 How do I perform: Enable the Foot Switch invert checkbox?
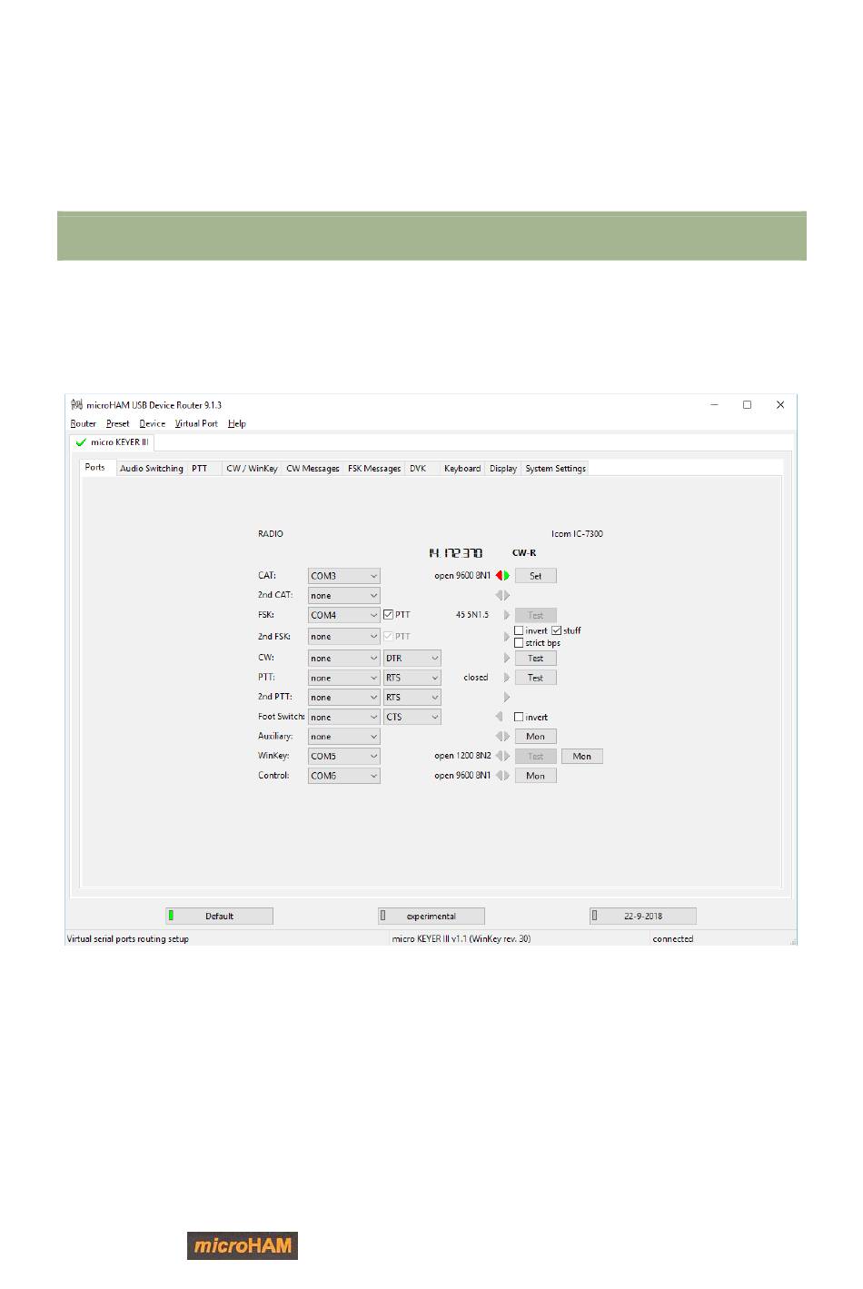tap(519, 717)
